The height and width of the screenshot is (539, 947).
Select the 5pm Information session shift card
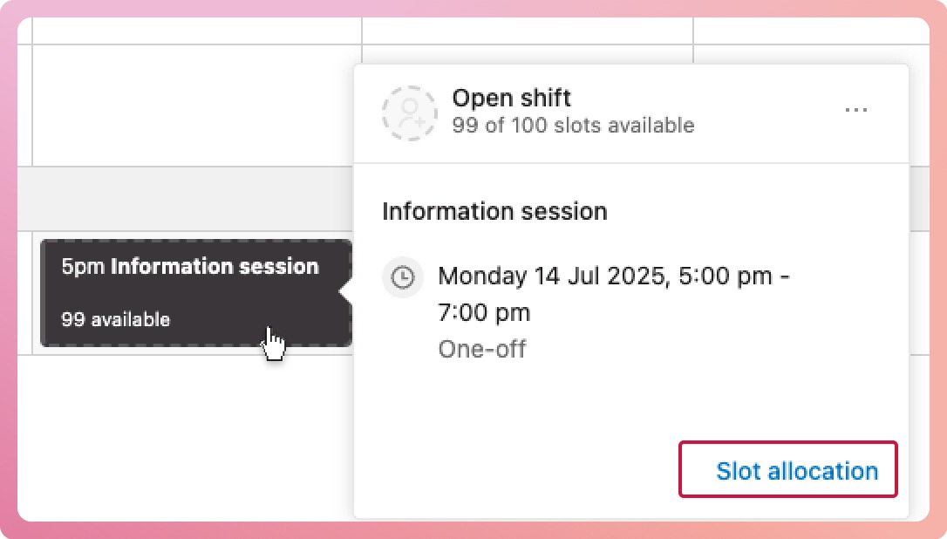pos(196,293)
